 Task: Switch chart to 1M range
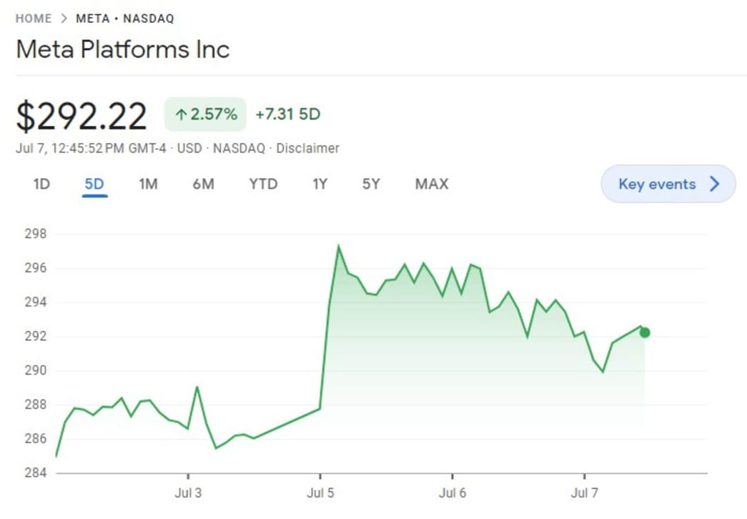click(x=148, y=184)
